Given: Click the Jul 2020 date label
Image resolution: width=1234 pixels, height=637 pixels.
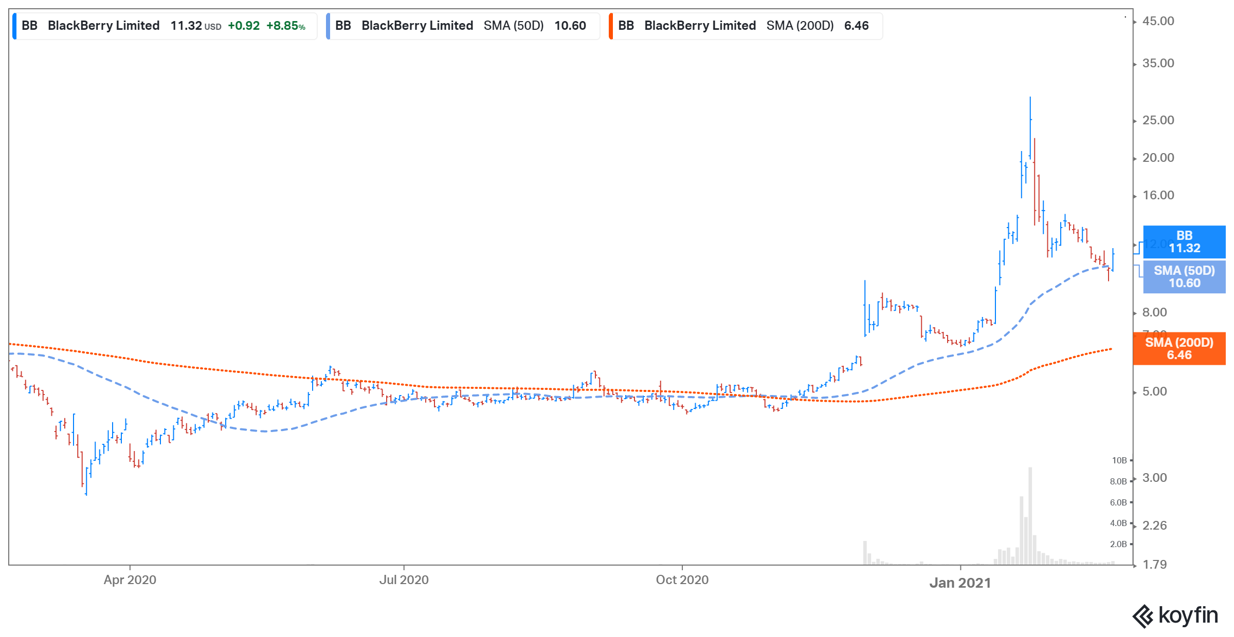Looking at the screenshot, I should tap(404, 580).
